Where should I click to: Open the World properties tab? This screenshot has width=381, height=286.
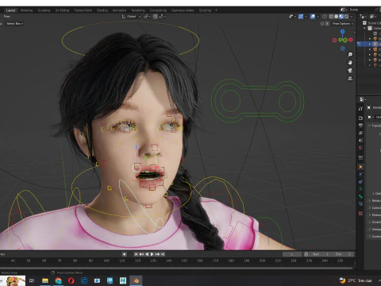360,148
